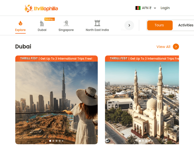Select first carousel dot on Burj Khalifa card

point(50,141)
